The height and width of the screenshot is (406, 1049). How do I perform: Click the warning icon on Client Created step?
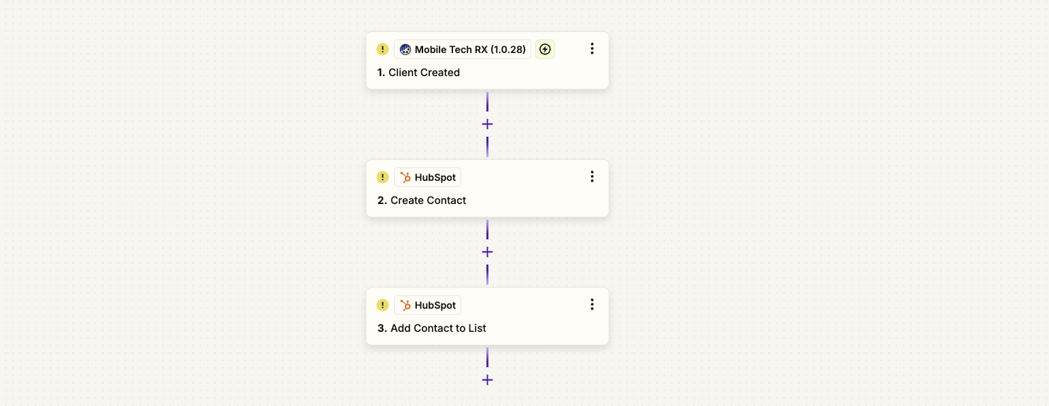[382, 49]
